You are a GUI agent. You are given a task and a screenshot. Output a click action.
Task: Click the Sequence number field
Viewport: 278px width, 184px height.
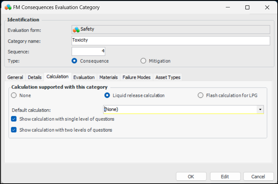[x=89, y=51]
